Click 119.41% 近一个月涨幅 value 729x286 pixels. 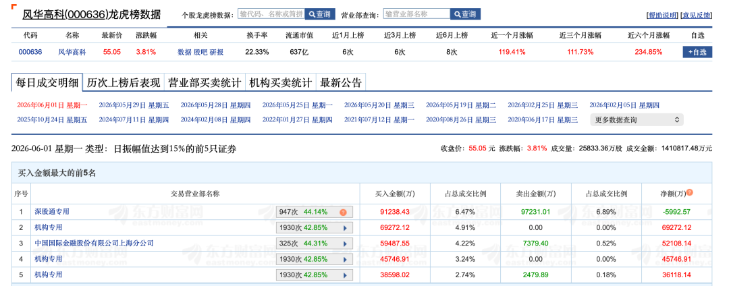click(512, 52)
